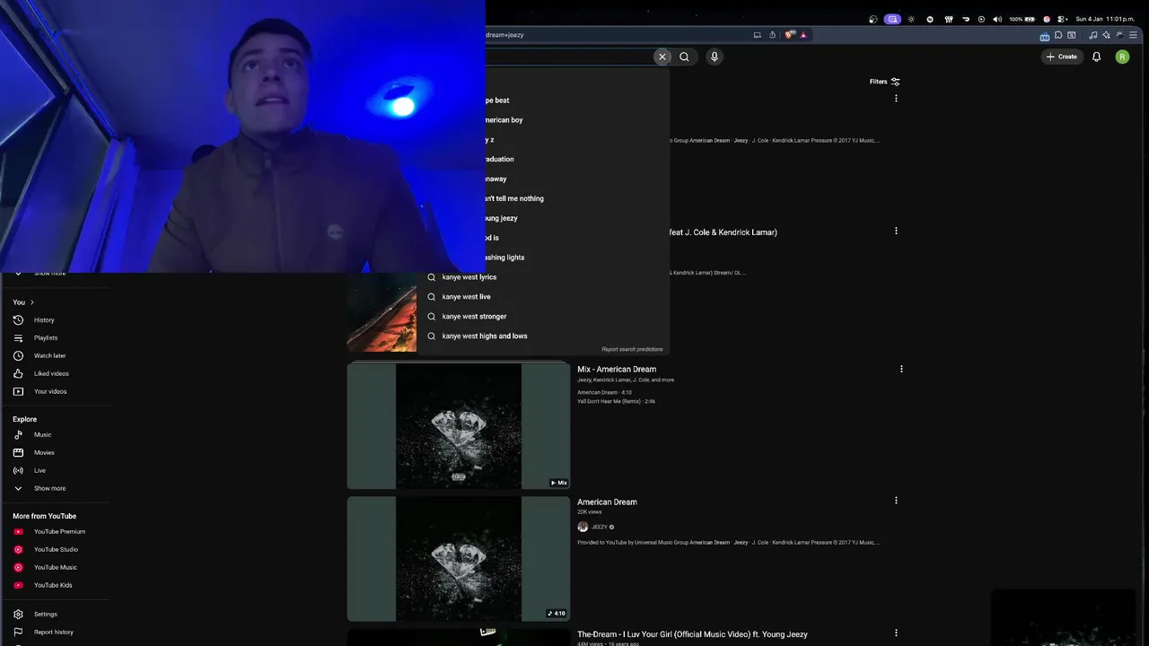The height and width of the screenshot is (646, 1149).
Task: Open 'Mix - American Dream' title
Action: pos(617,370)
